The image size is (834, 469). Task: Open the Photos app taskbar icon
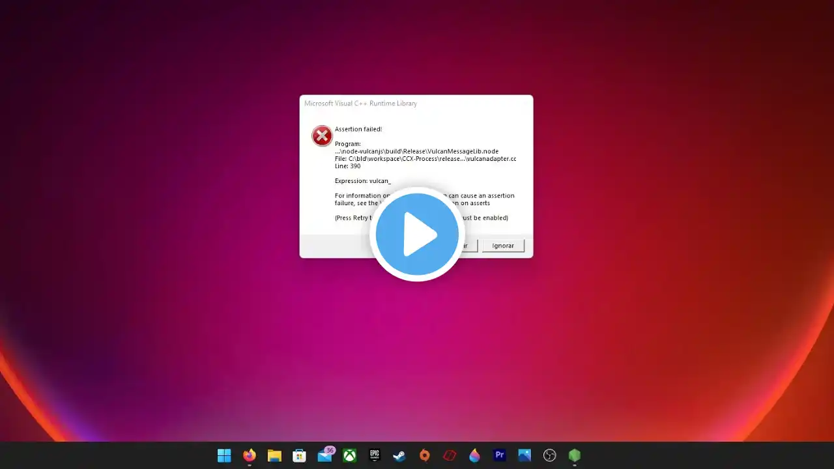[x=525, y=455]
